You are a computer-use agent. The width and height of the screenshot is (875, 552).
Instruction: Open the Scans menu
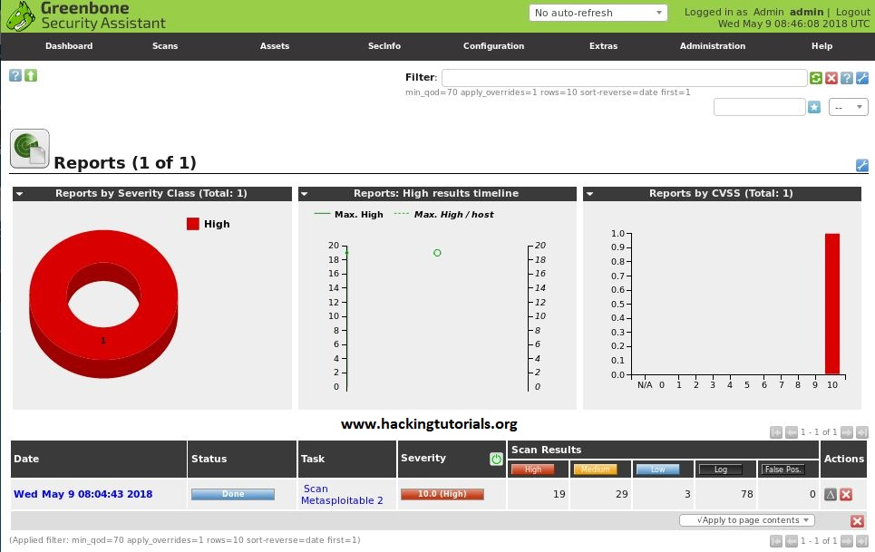coord(165,46)
